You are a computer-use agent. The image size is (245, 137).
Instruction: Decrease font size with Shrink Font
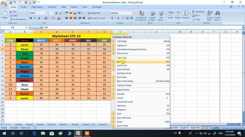click(60, 13)
